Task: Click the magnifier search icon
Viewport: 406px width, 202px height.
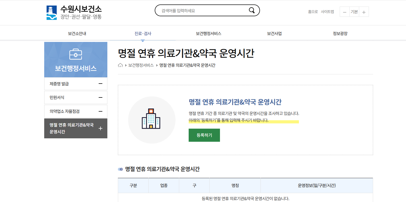Action: pyautogui.click(x=252, y=10)
